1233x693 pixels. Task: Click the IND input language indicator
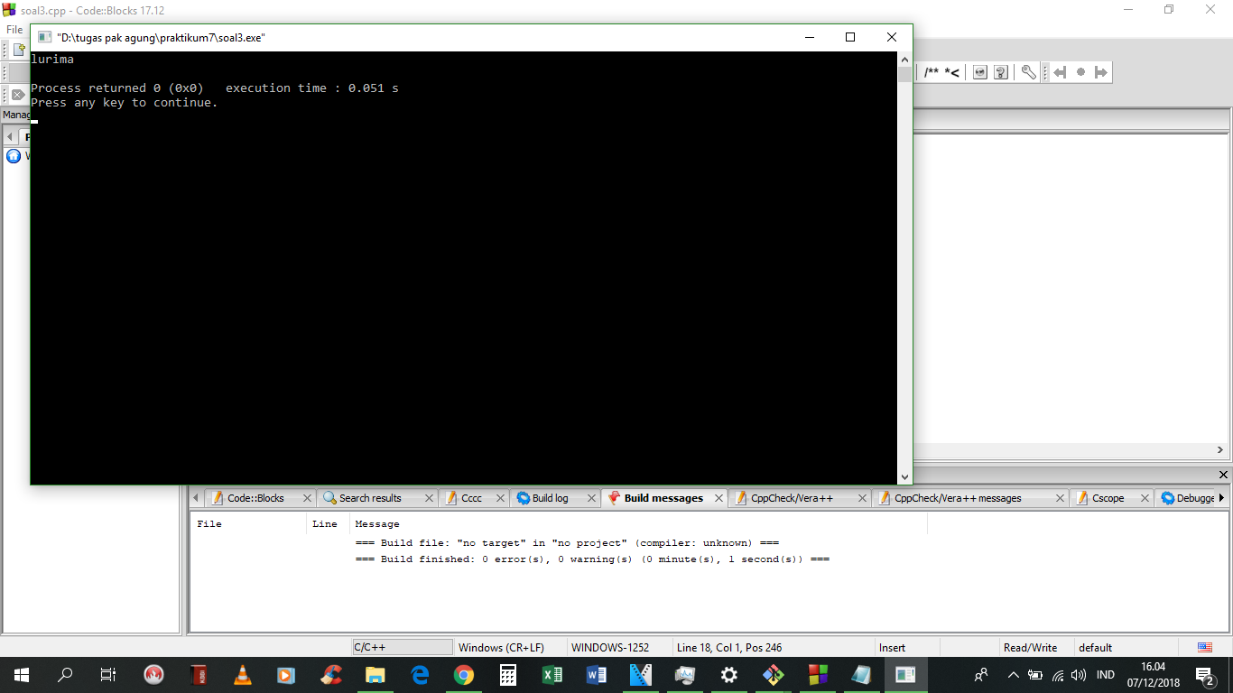pyautogui.click(x=1105, y=675)
